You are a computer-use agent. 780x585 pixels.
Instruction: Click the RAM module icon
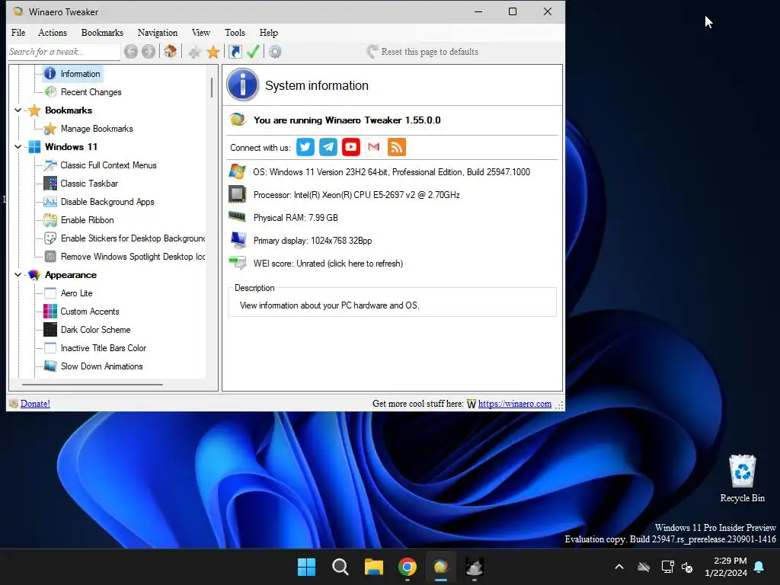(x=238, y=216)
